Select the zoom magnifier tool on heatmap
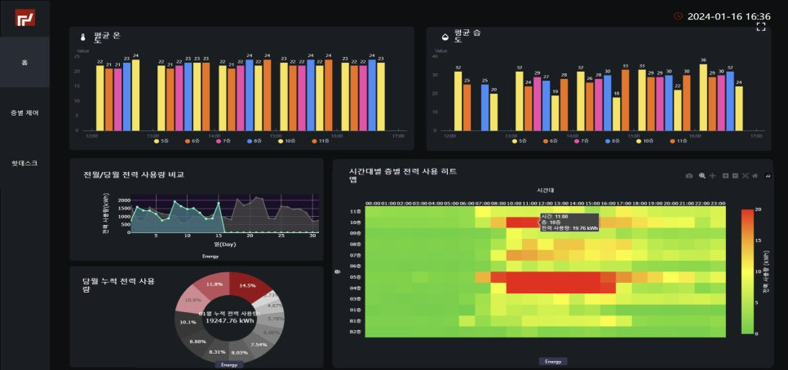 point(702,176)
